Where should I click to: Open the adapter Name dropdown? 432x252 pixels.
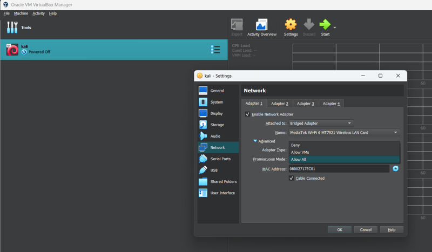(344, 132)
